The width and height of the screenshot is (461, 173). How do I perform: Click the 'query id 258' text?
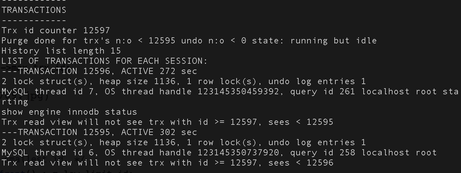coord(322,153)
